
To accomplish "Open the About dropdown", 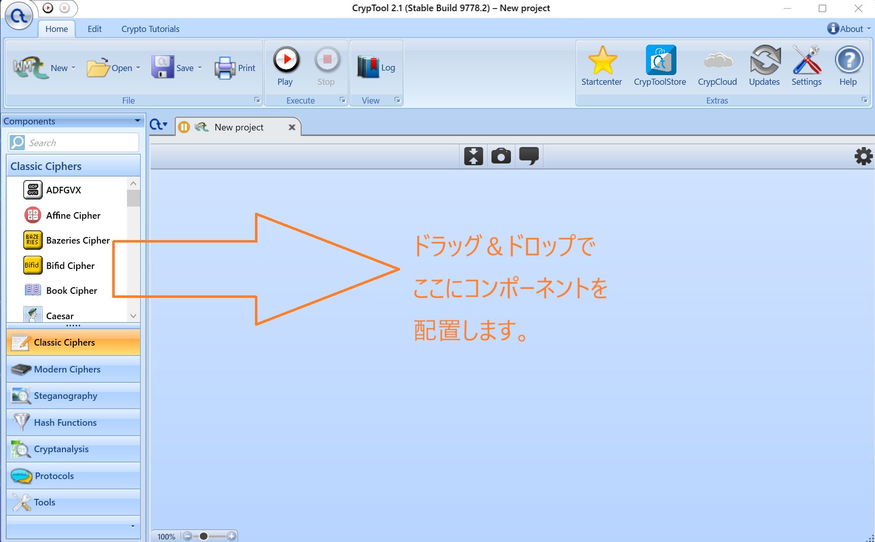I will (849, 29).
